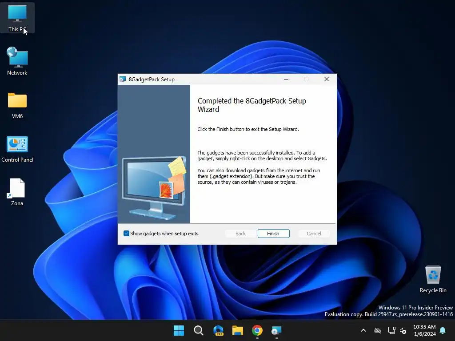Uncheck Show gadgets when setup exits
This screenshot has height=341, width=455.
126,234
